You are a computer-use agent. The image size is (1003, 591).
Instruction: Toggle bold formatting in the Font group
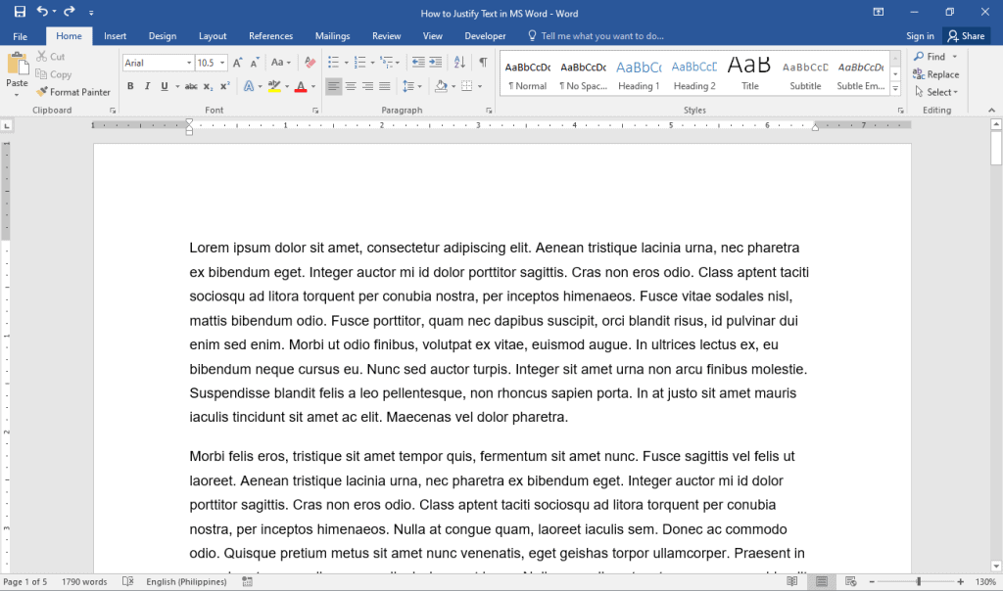click(x=130, y=85)
